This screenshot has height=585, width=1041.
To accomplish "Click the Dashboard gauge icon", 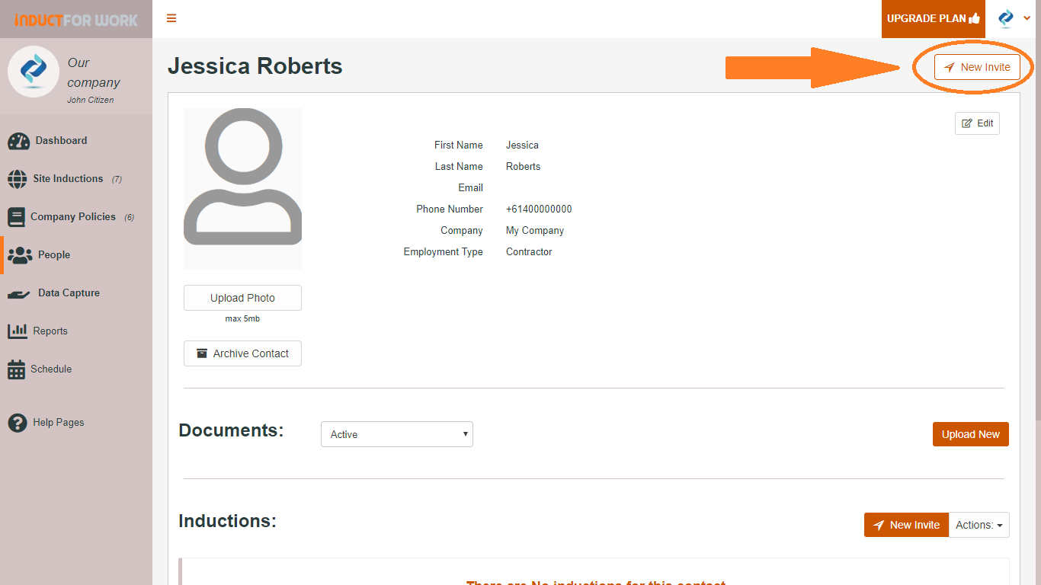I will pyautogui.click(x=18, y=141).
